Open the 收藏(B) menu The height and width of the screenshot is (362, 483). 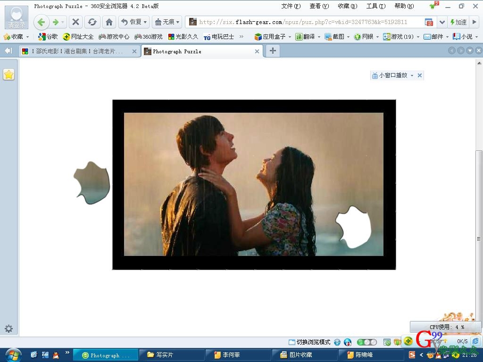click(348, 6)
